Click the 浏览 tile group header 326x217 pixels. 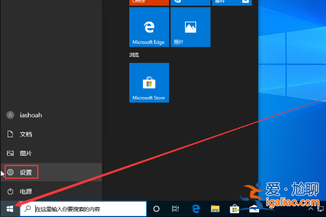[134, 55]
